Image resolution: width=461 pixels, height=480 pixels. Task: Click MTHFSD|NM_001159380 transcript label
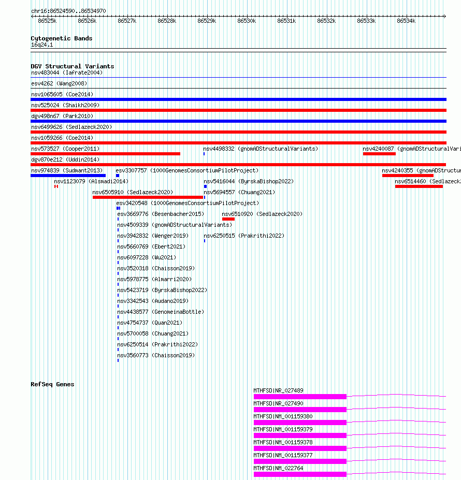[283, 416]
